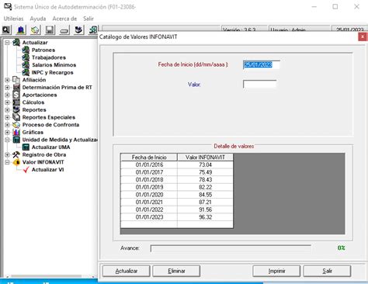Open the Acerca de menu

[x=64, y=19]
